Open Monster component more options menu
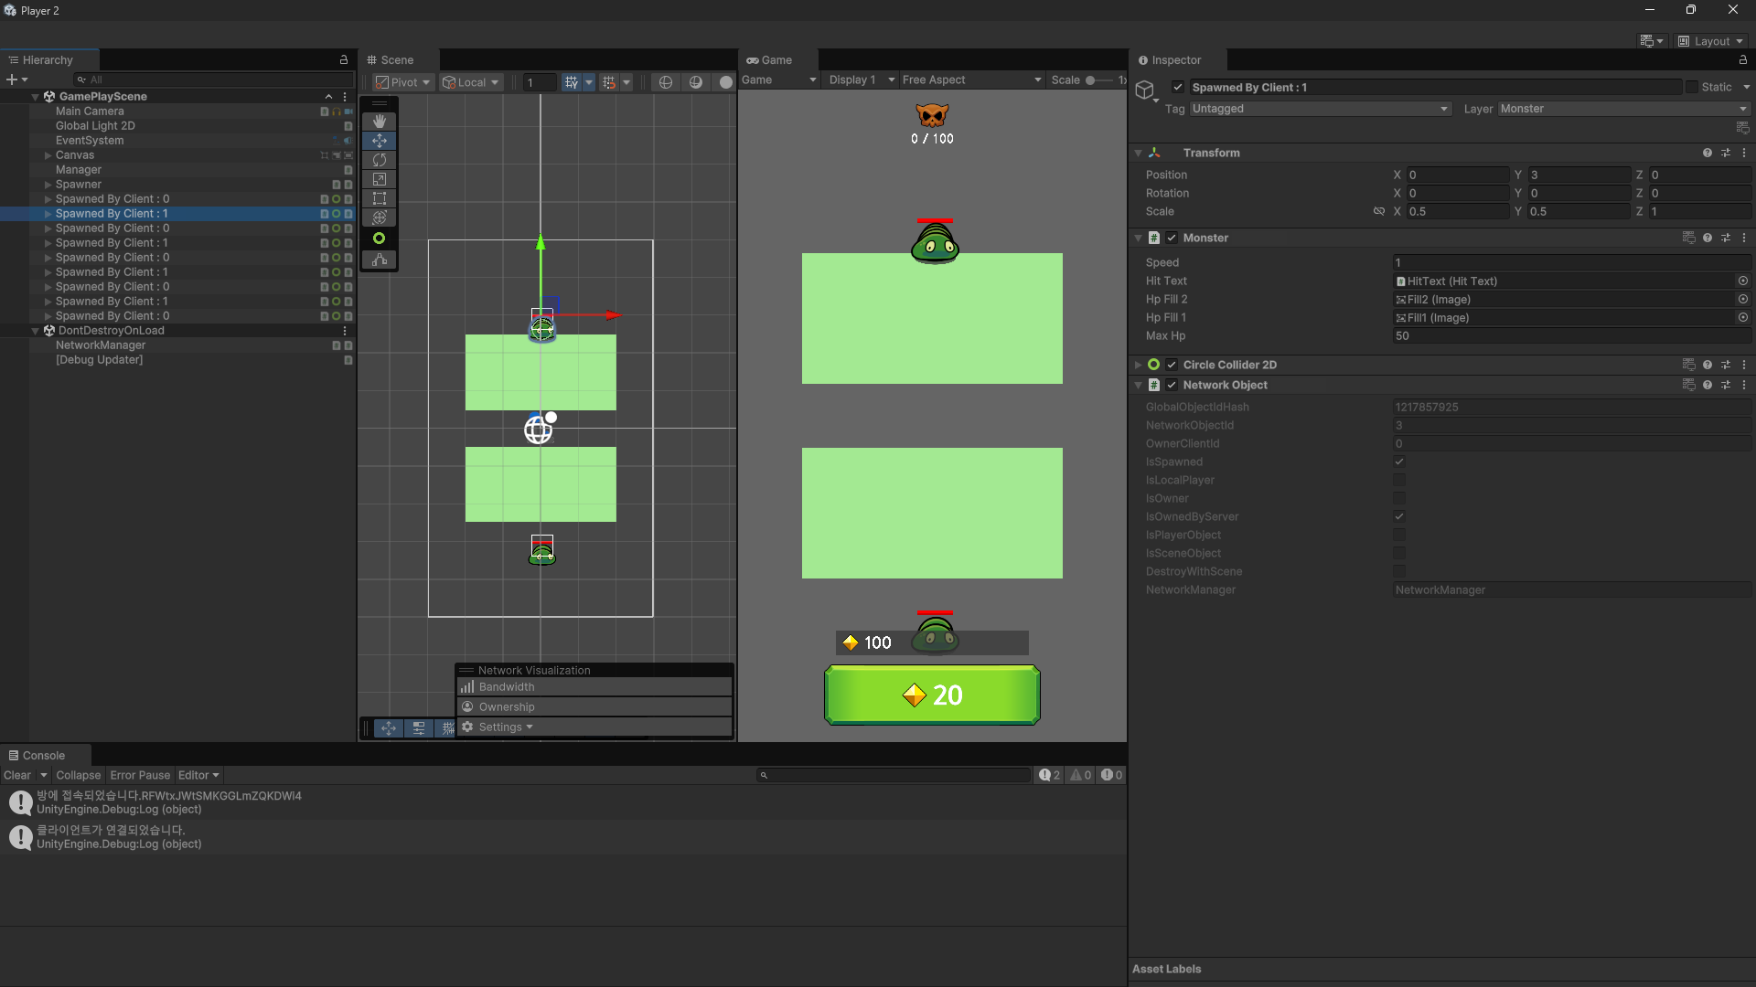The width and height of the screenshot is (1756, 987). click(1744, 238)
